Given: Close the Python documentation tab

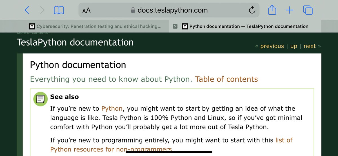Looking at the screenshot, I should coord(175,26).
